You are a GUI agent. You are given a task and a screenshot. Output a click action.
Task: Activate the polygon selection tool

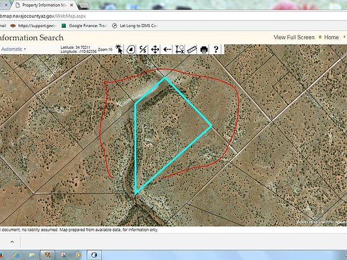click(131, 49)
